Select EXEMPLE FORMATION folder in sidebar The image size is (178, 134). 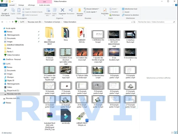[x=15, y=45]
